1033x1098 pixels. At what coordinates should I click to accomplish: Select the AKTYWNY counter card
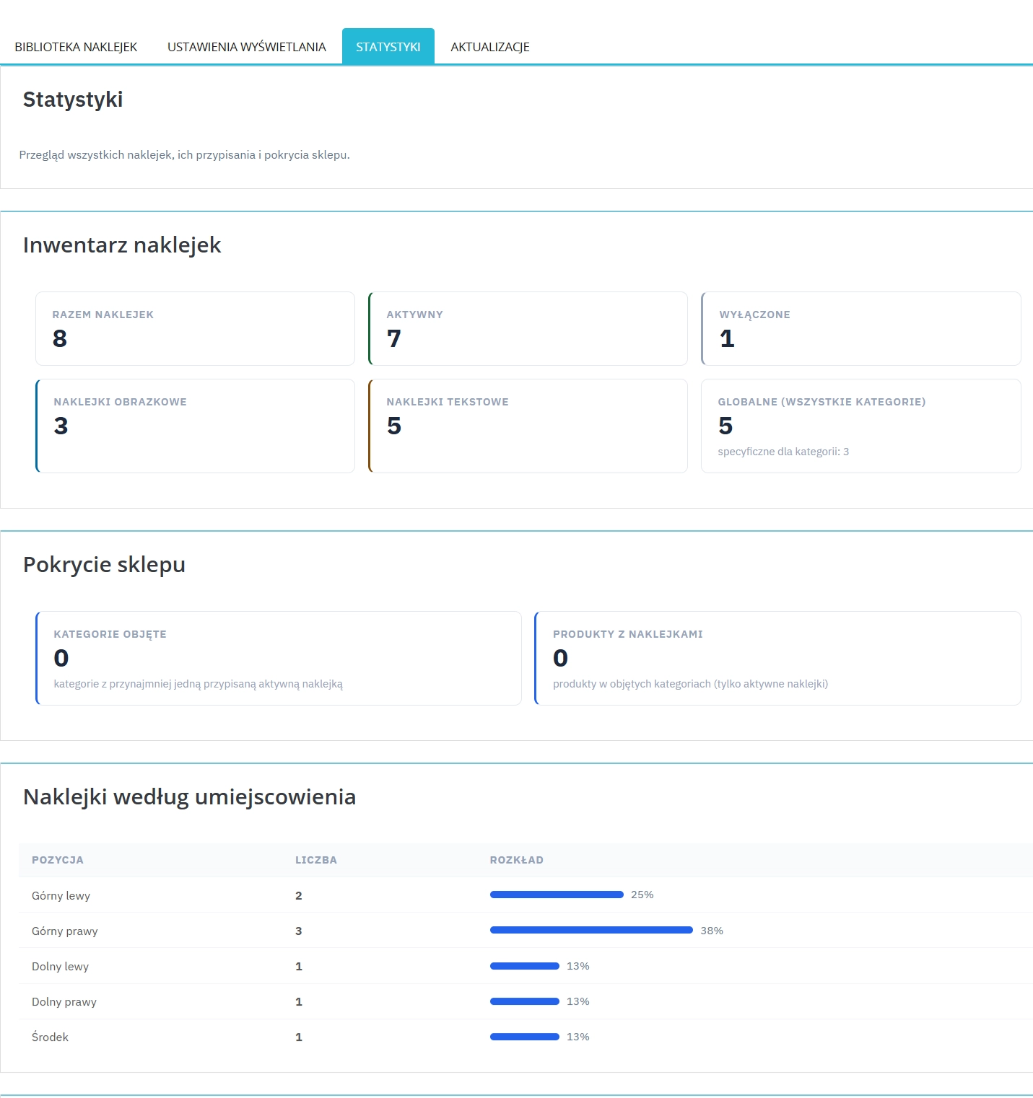tap(528, 328)
